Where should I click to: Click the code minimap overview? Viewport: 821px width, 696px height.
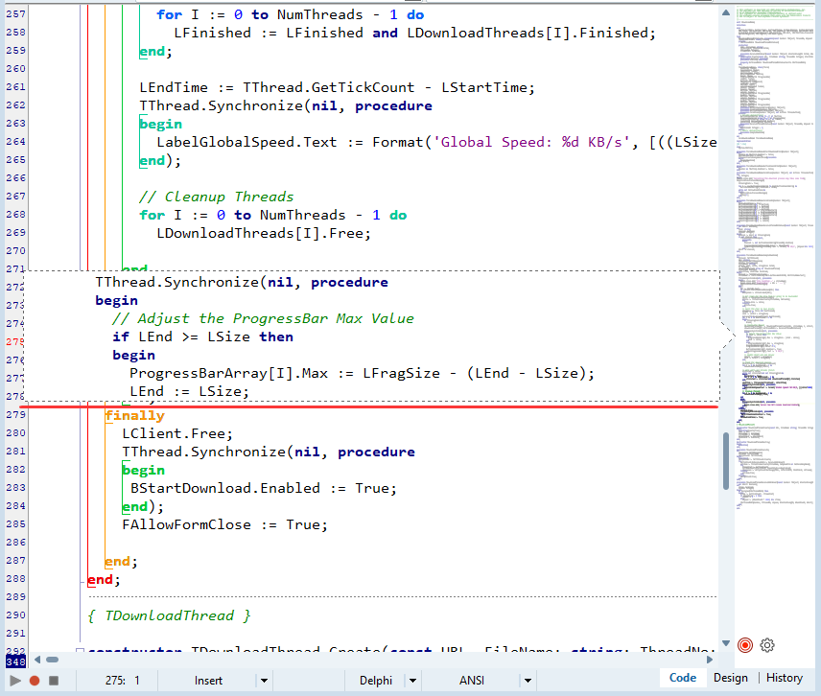775,258
